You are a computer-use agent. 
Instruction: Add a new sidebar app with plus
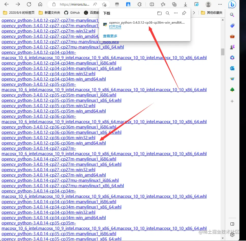[232, 101]
